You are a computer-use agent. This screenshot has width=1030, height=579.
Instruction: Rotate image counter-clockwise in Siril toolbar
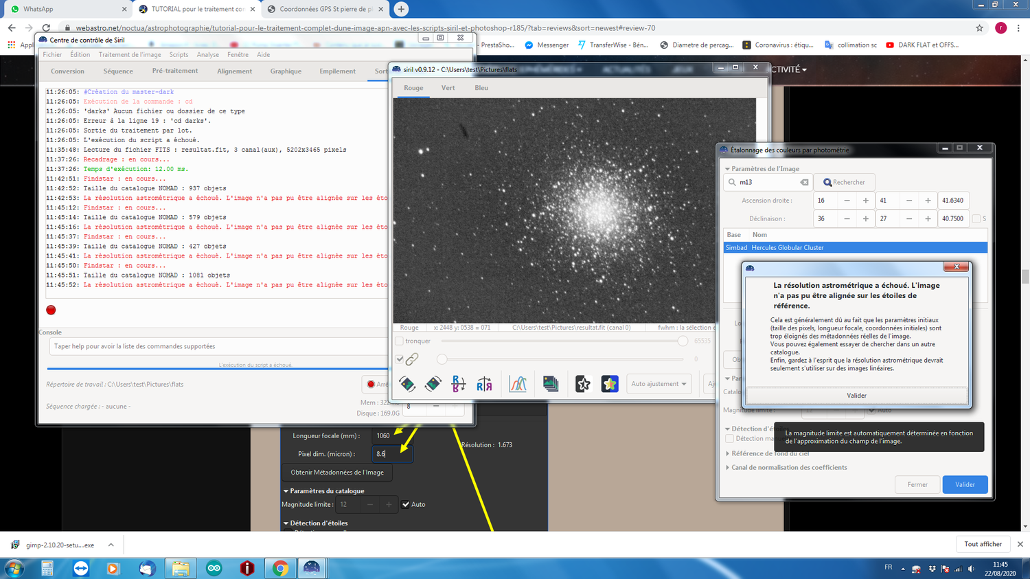pos(407,384)
